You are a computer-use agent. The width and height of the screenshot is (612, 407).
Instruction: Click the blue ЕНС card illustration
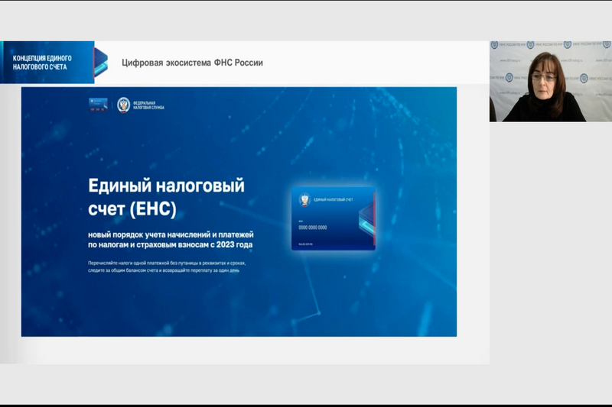coord(334,218)
